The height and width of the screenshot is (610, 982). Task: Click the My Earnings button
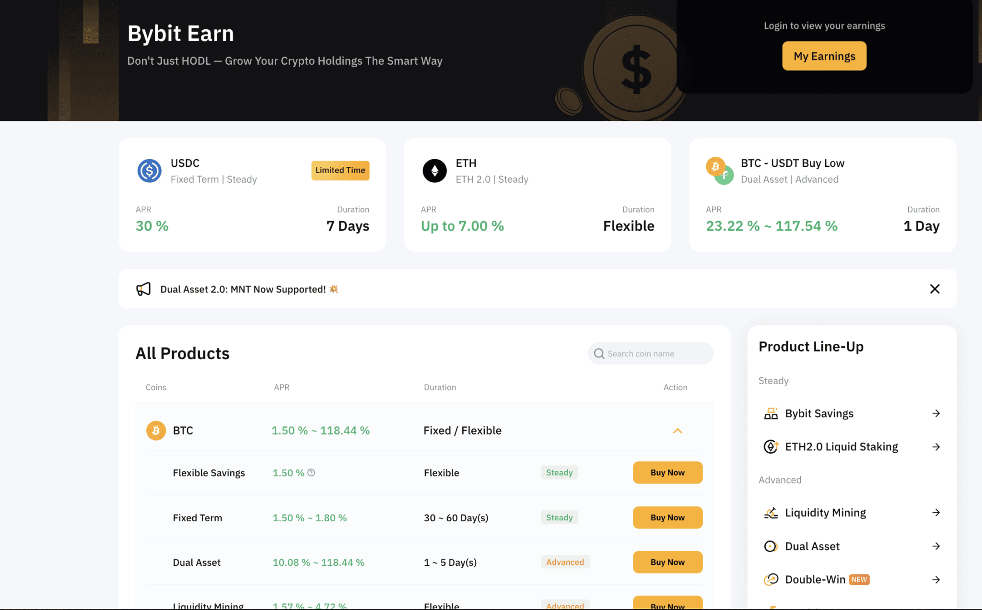(x=824, y=56)
